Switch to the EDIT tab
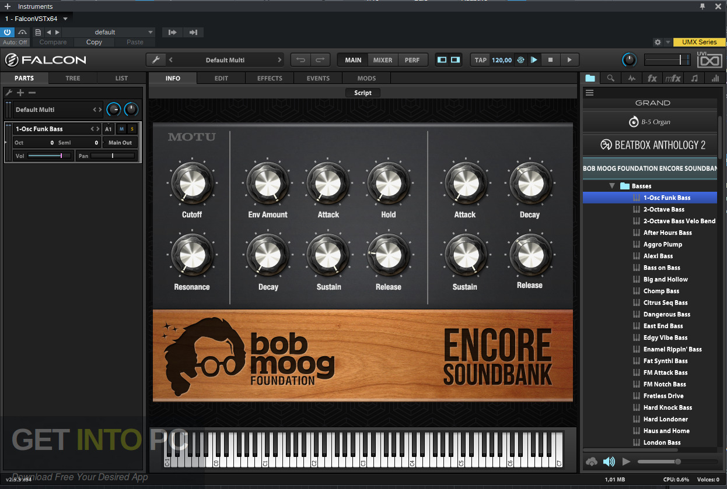The width and height of the screenshot is (727, 489). [221, 78]
